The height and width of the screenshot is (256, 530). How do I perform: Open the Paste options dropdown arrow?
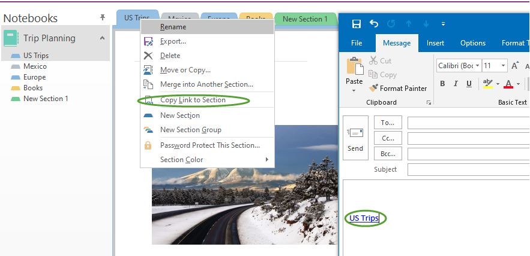[x=354, y=90]
